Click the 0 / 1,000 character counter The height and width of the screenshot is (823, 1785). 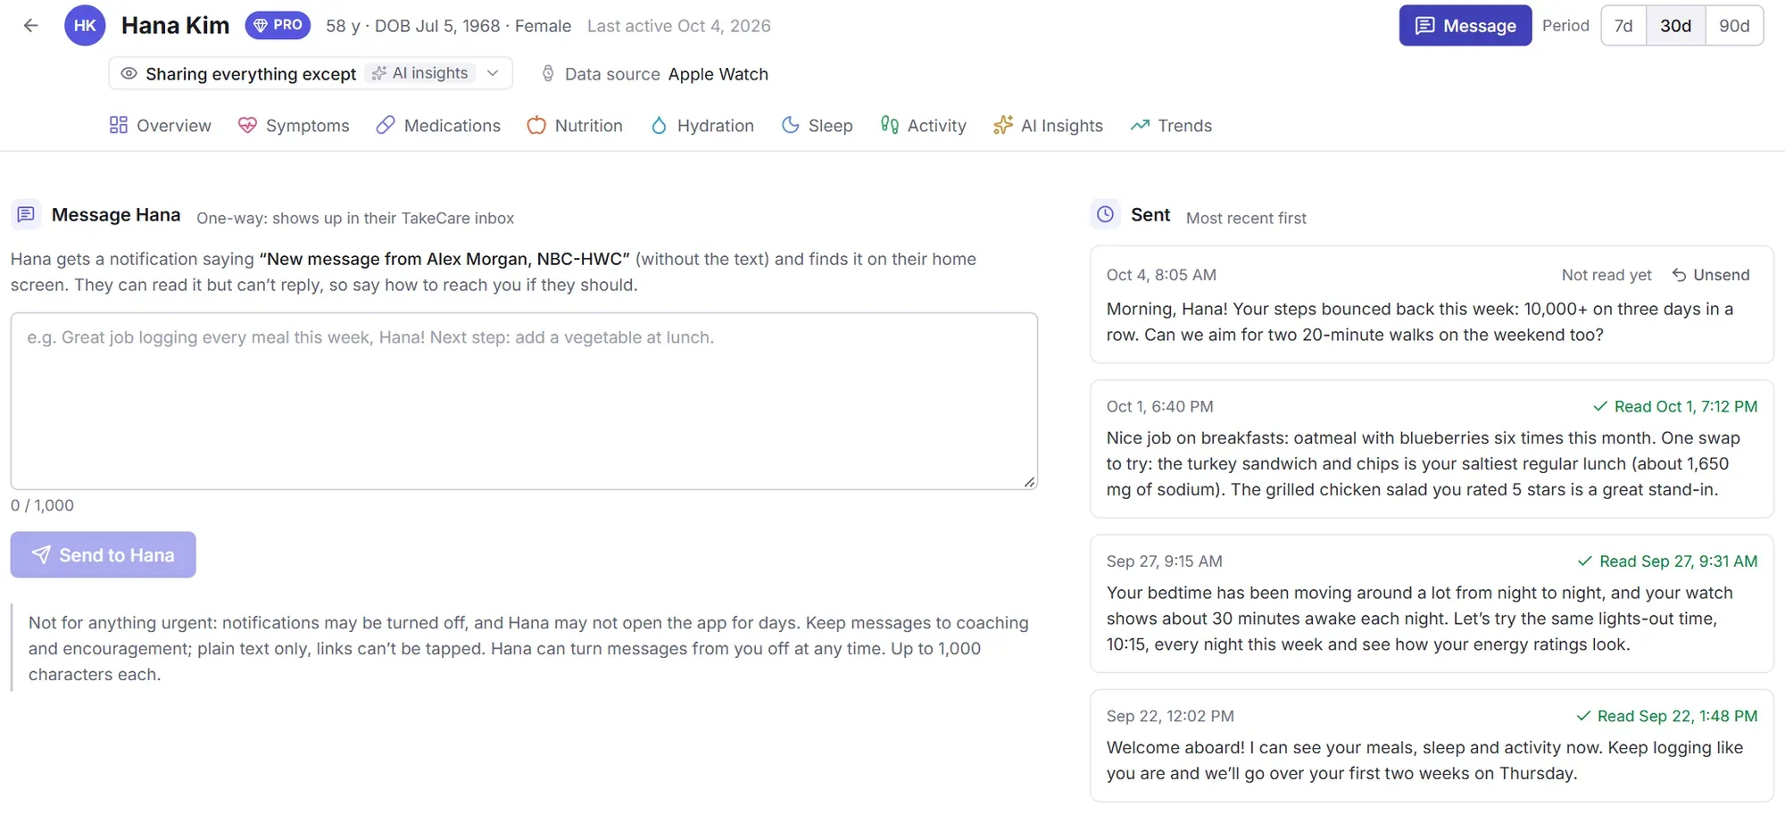[x=42, y=505]
